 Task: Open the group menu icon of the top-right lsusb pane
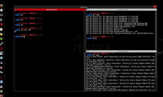click(x=87, y=10)
